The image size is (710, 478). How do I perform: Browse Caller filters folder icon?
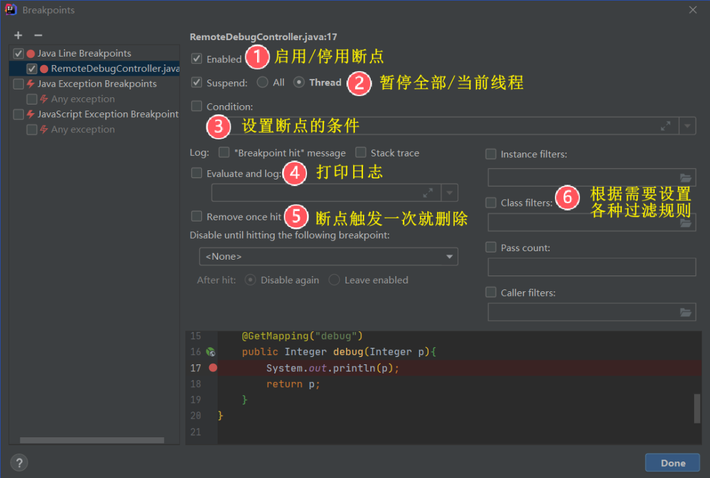(686, 312)
